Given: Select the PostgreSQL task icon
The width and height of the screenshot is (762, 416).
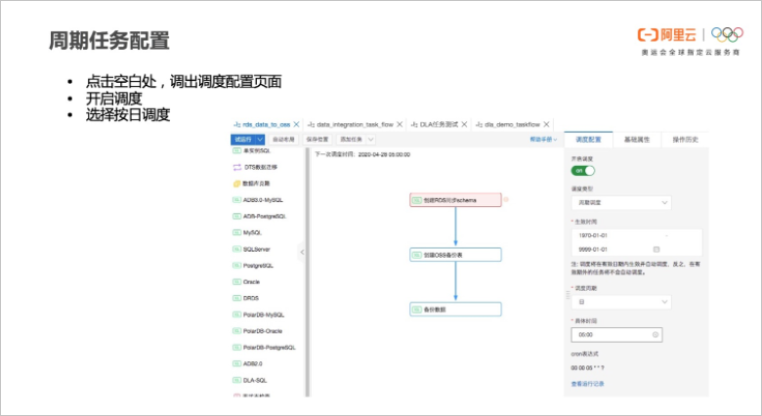Looking at the screenshot, I should [x=236, y=266].
